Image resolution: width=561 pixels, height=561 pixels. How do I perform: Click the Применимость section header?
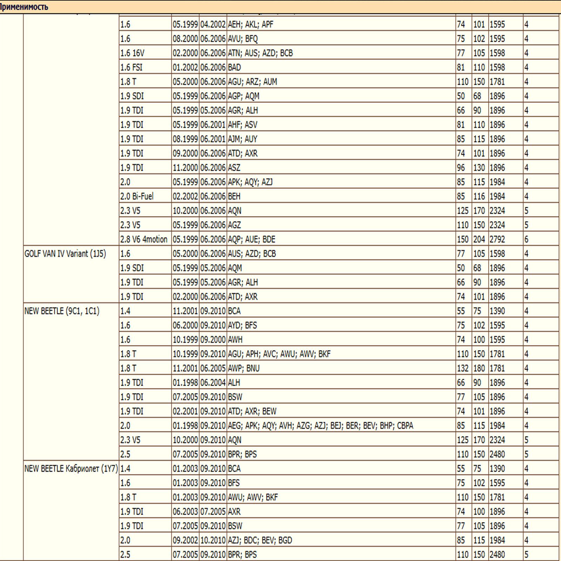pos(280,7)
